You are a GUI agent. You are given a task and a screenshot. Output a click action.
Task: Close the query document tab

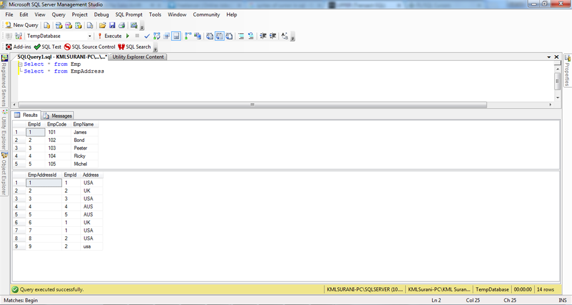point(556,57)
